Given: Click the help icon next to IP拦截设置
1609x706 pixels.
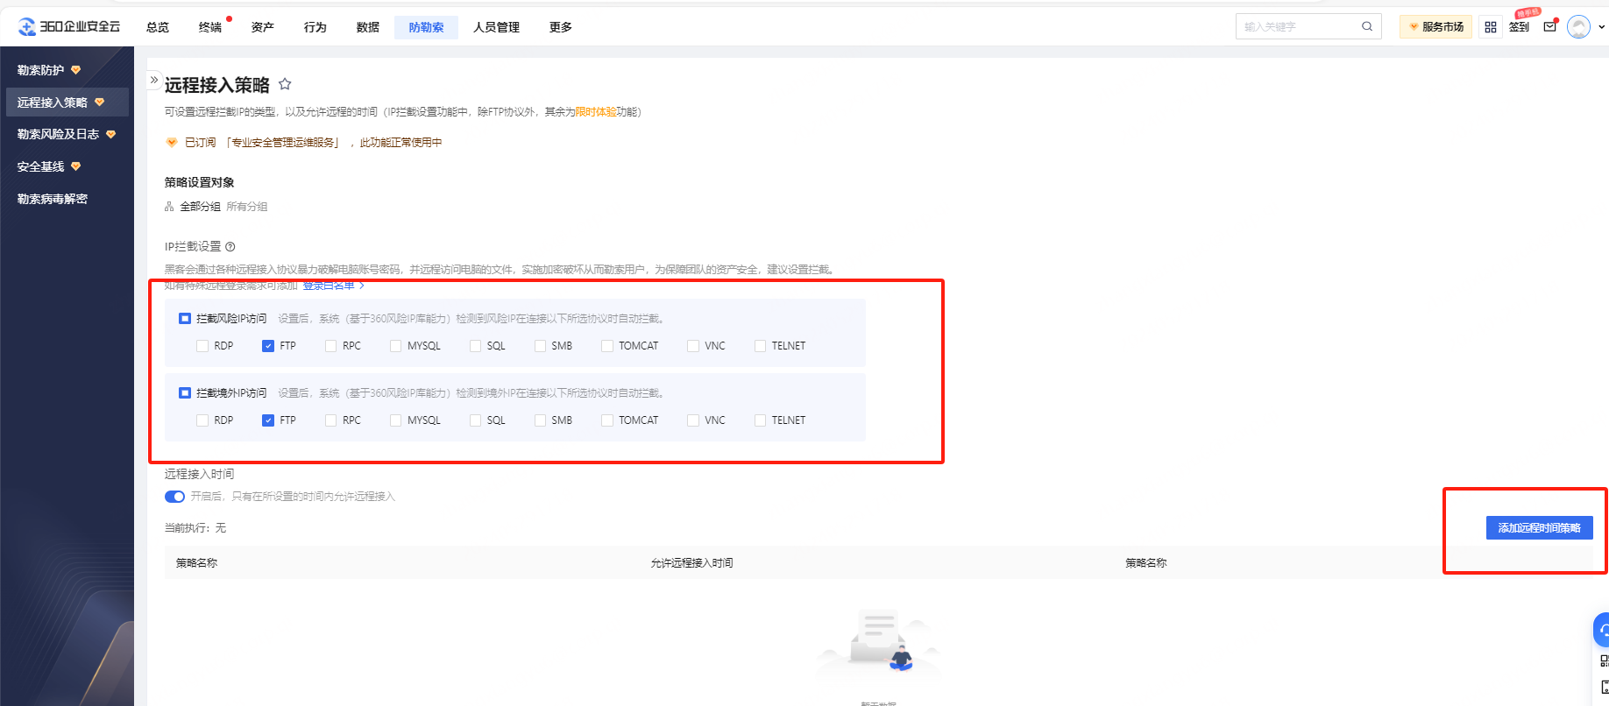Looking at the screenshot, I should click(230, 247).
